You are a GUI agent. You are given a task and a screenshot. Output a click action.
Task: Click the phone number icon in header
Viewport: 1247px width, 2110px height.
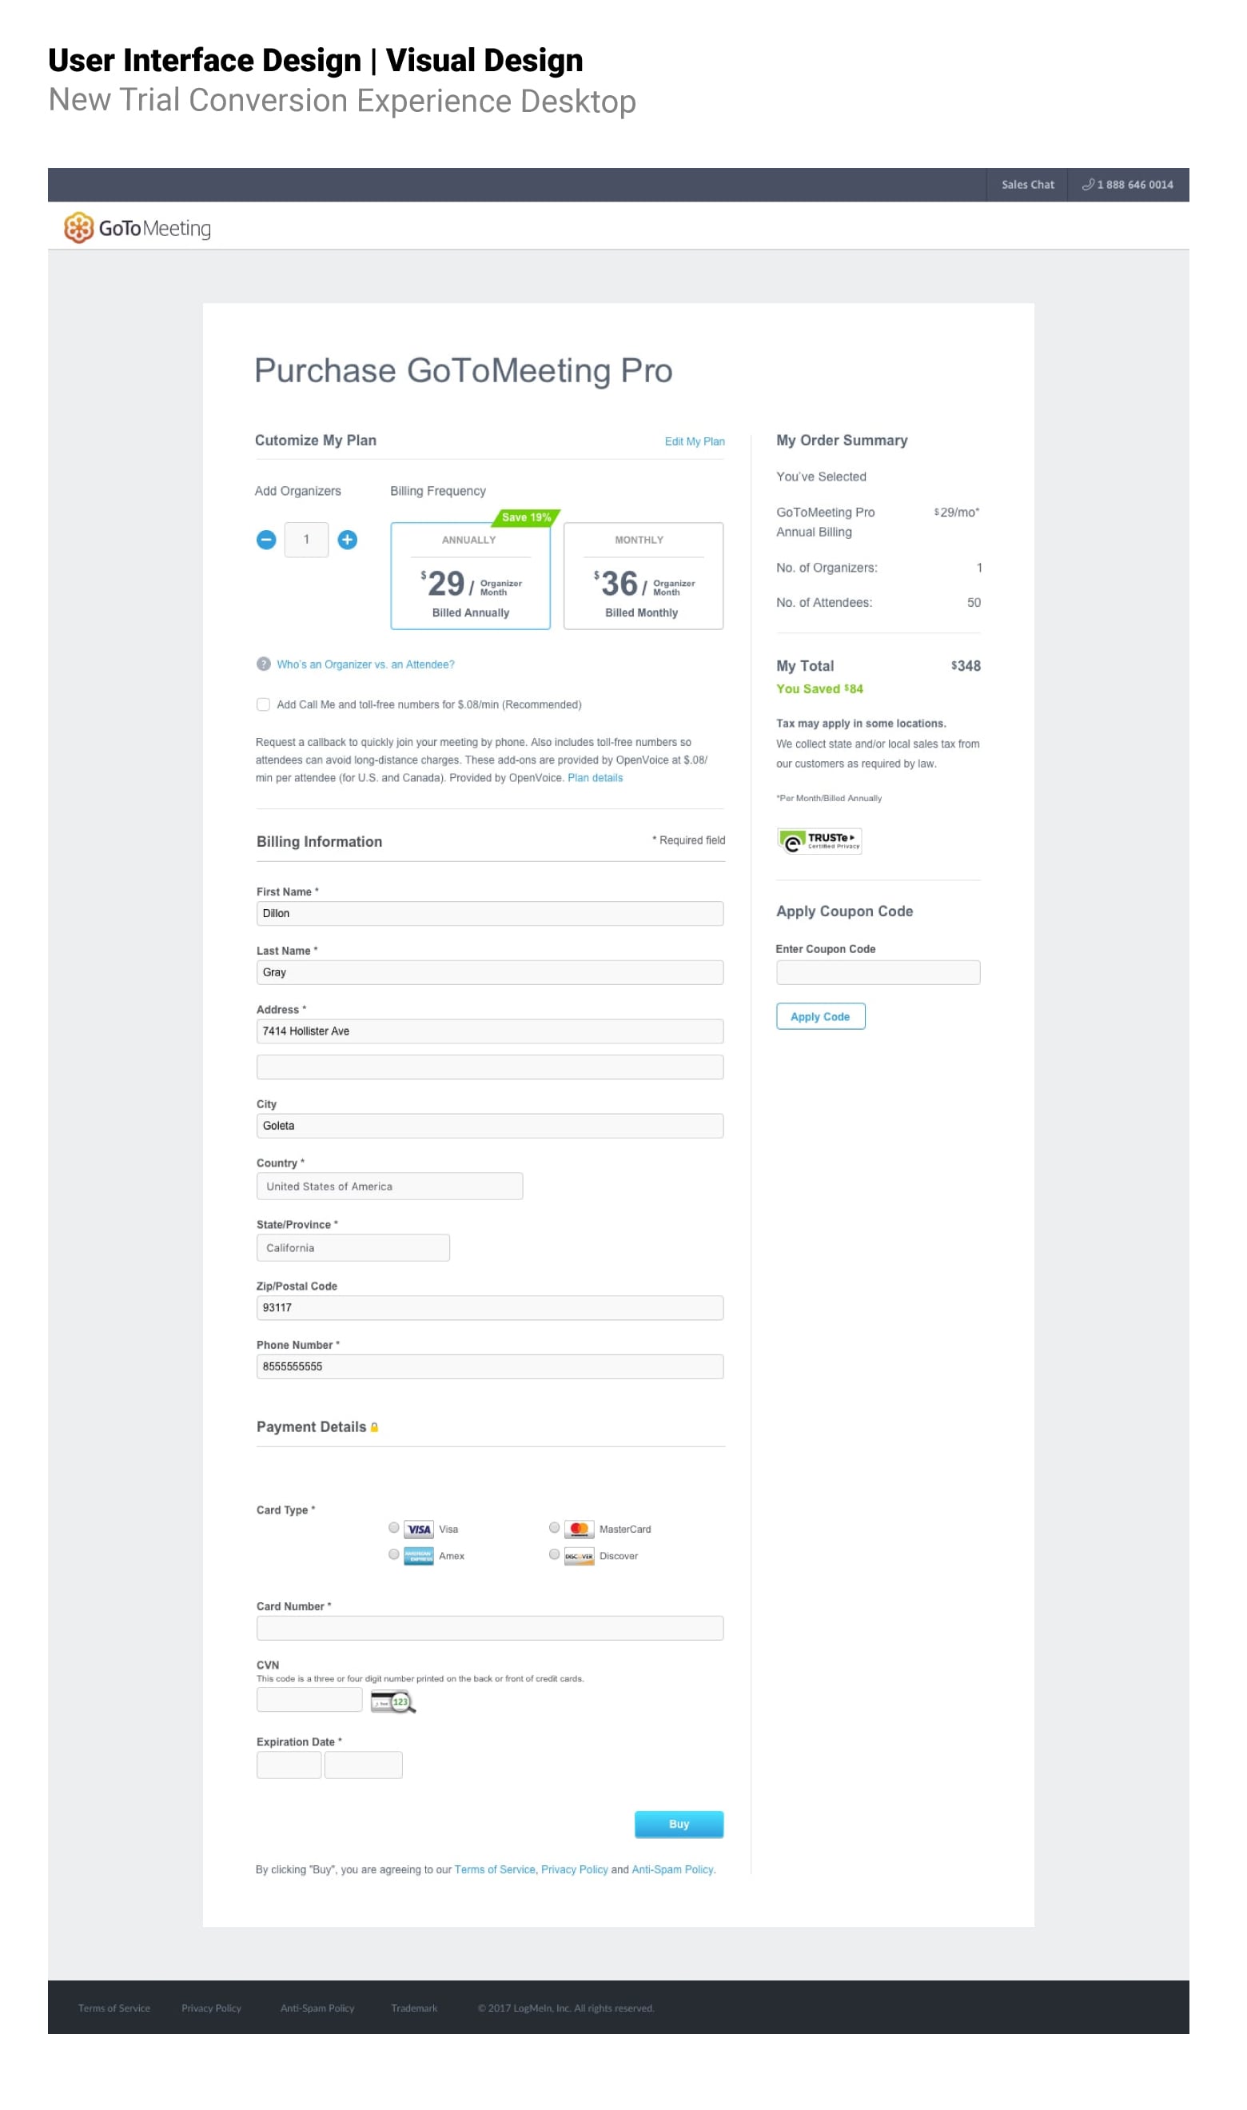click(x=1089, y=185)
